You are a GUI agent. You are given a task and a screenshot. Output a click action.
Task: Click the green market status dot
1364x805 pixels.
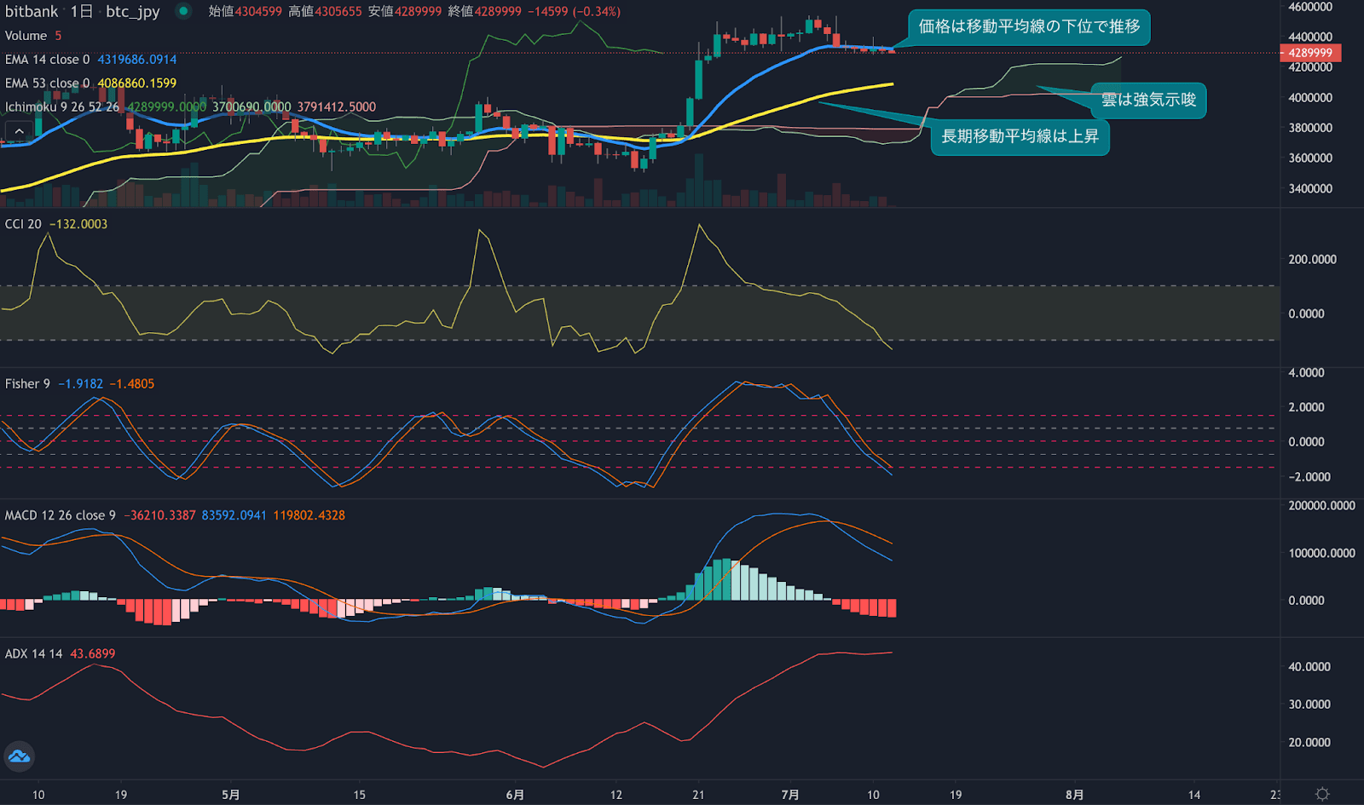(183, 11)
